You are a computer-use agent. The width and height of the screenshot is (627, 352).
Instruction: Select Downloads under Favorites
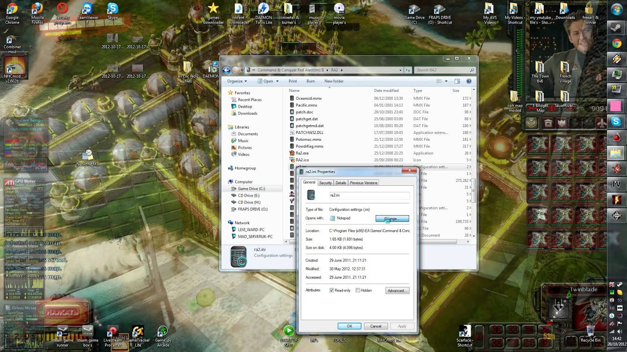pos(247,113)
